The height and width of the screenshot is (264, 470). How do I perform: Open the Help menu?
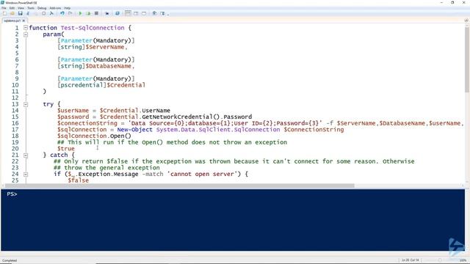click(x=68, y=8)
